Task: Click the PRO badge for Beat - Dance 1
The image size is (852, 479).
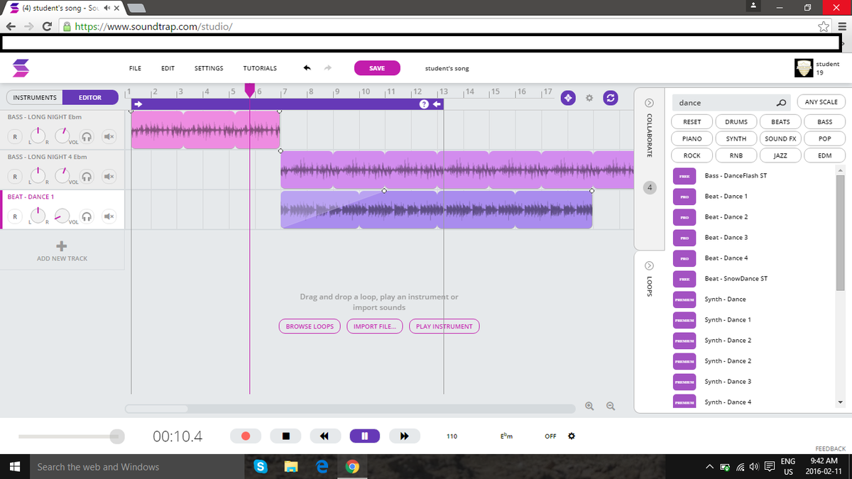Action: [684, 196]
